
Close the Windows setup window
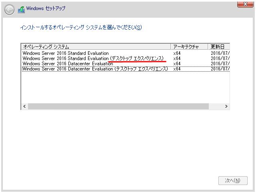tap(245, 4)
